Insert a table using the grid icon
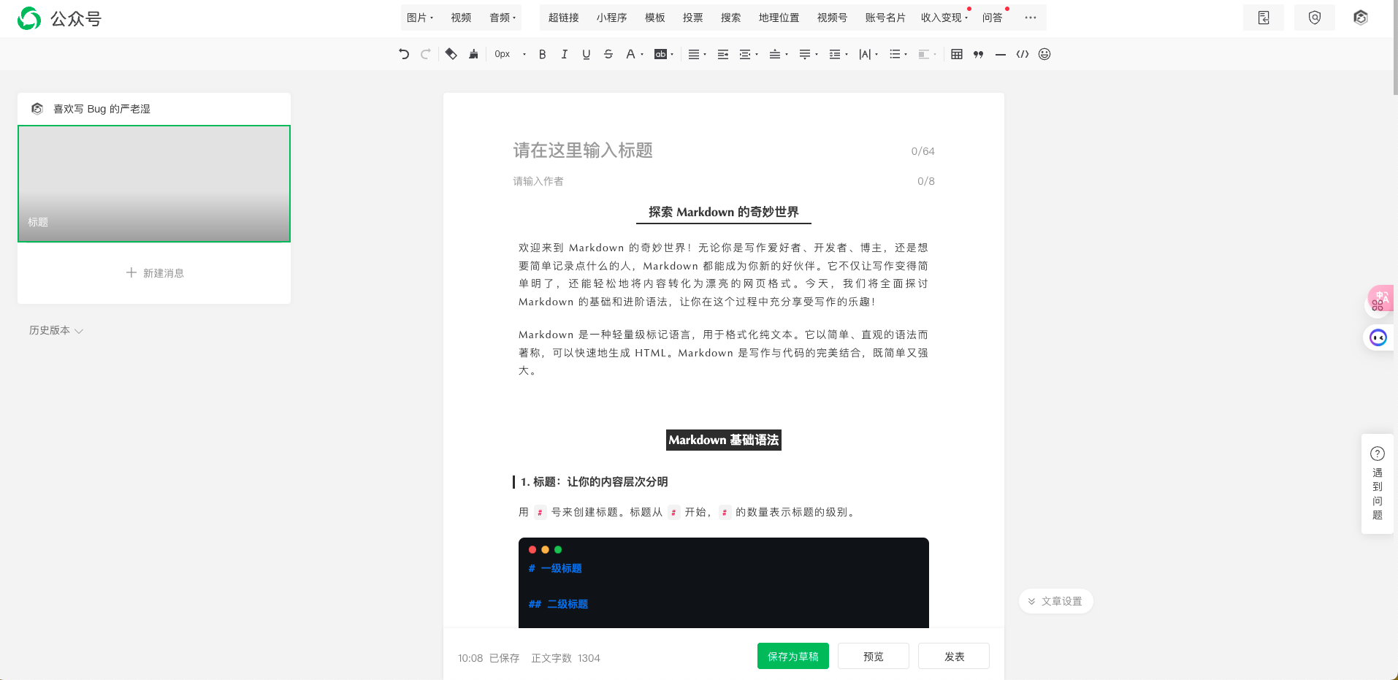1398x680 pixels. [x=957, y=54]
